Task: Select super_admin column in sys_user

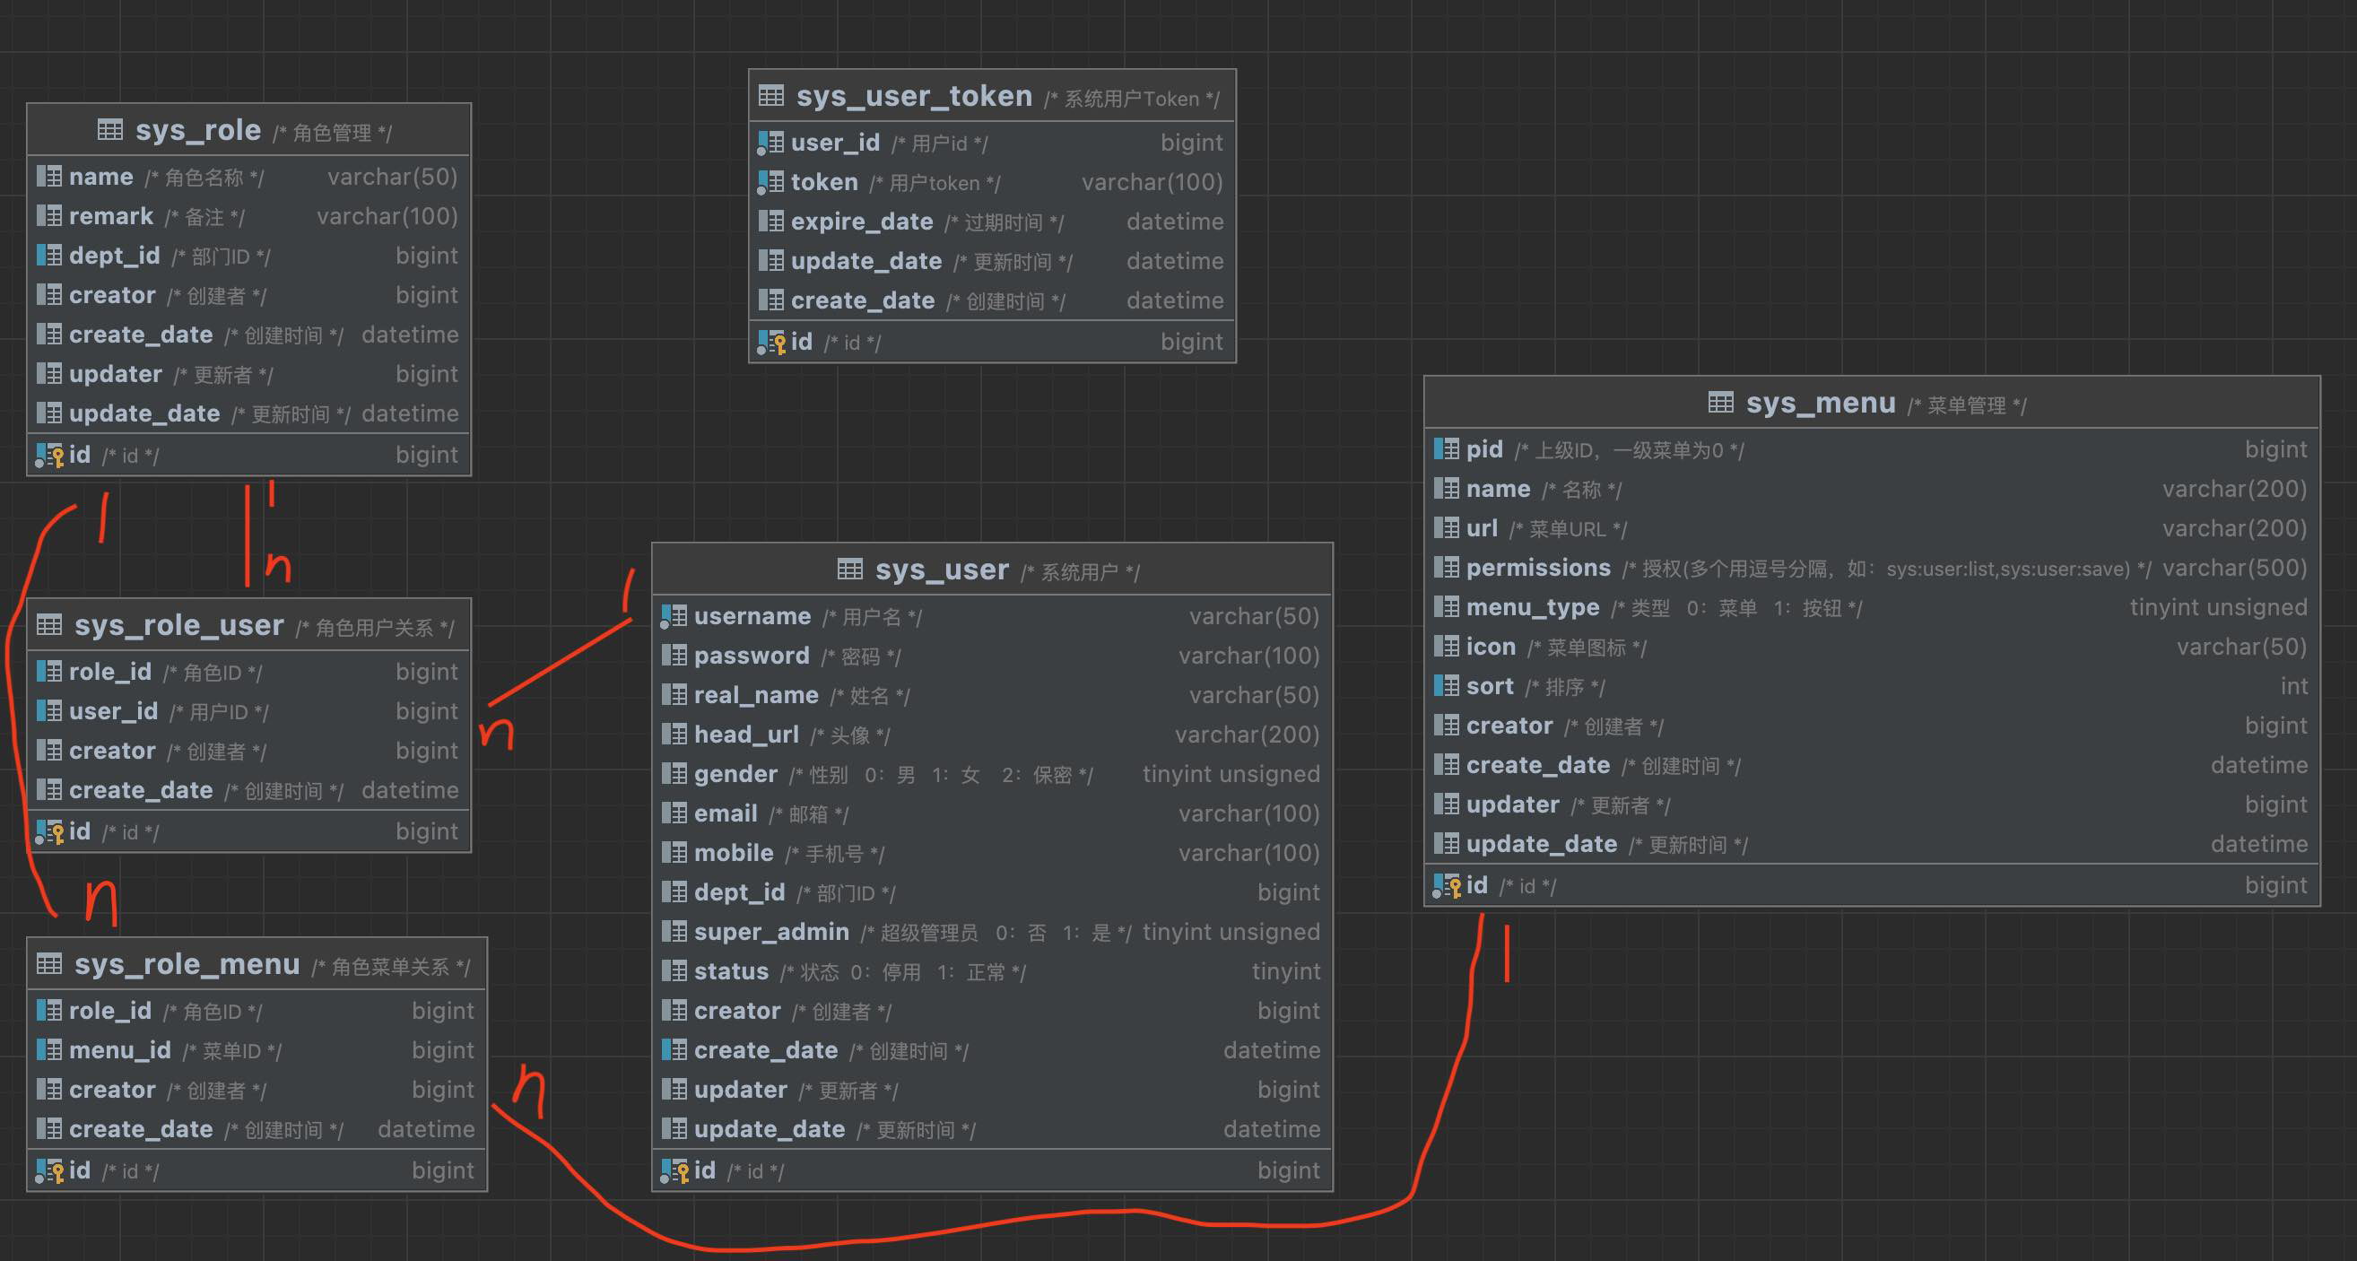Action: pos(992,931)
